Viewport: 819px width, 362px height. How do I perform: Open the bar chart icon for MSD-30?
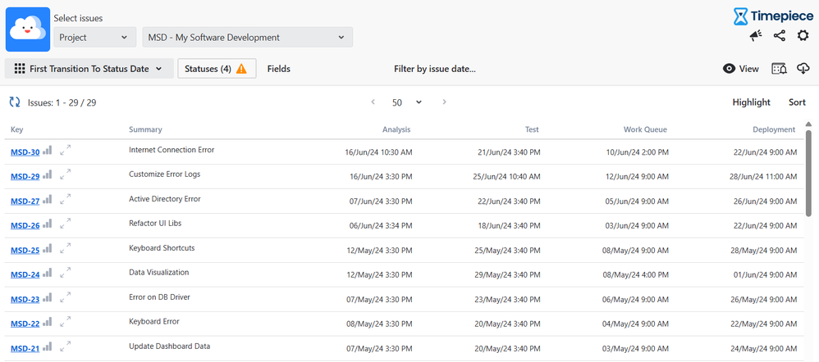(48, 151)
